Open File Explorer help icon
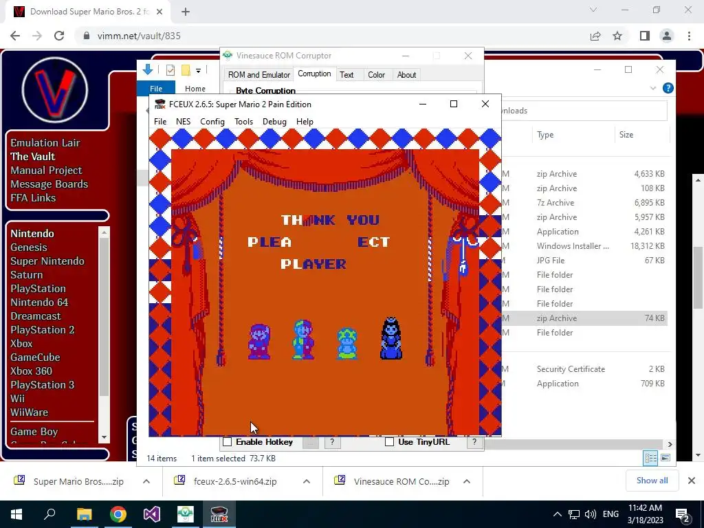 pyautogui.click(x=668, y=89)
